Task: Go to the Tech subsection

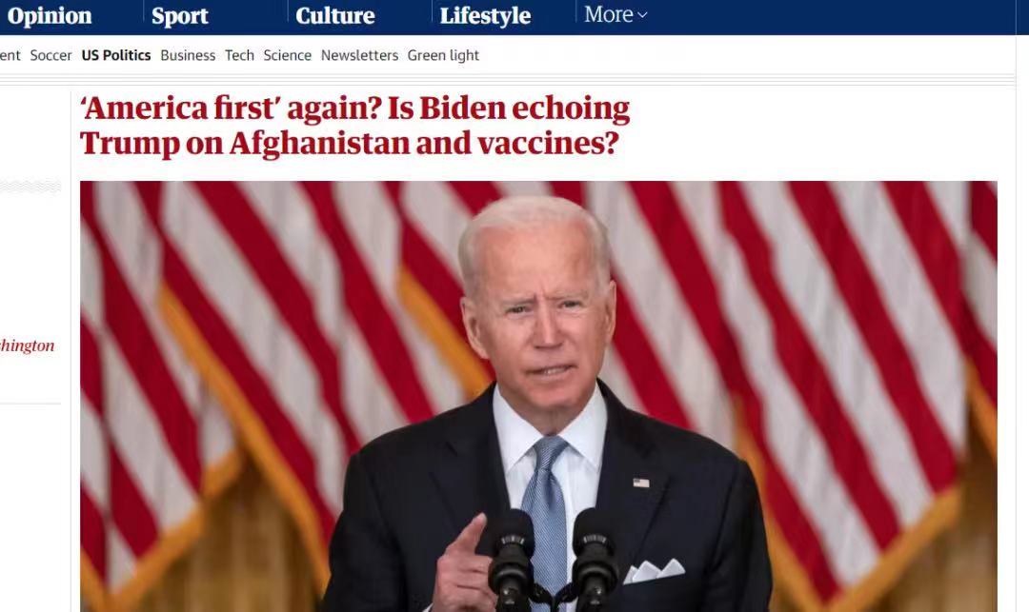Action: click(239, 56)
